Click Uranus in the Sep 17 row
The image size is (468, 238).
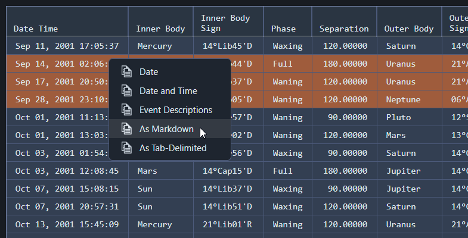(401, 82)
